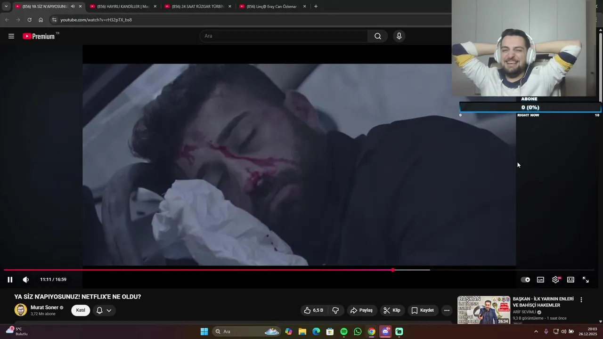Join the channel via Katıl button
Viewport: 603px width, 339px height.
click(x=81, y=310)
